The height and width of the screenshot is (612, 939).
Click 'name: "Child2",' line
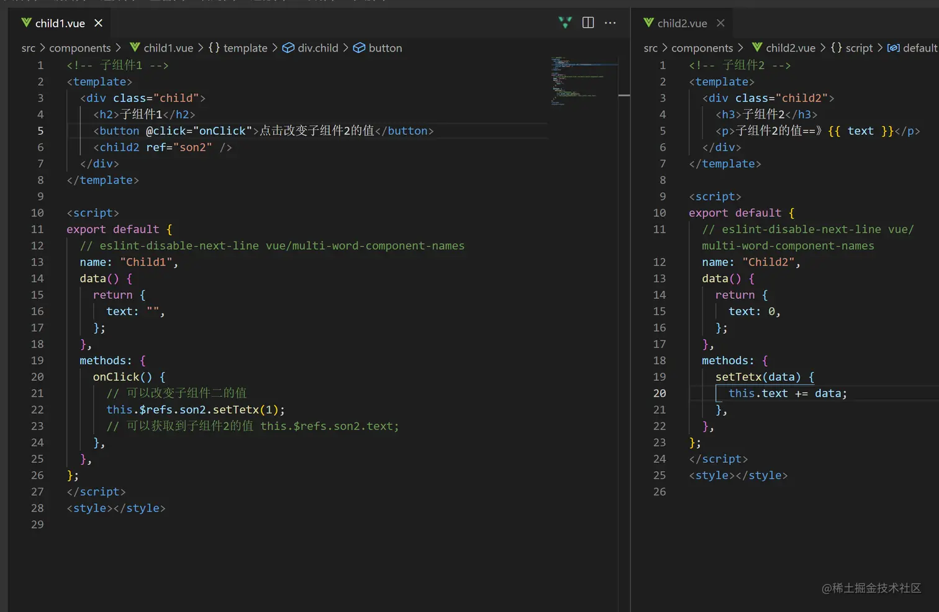[x=751, y=262]
